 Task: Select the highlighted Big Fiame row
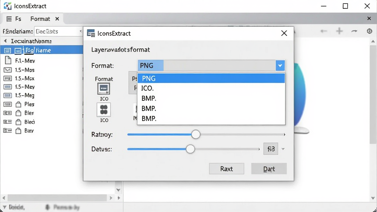click(42, 50)
